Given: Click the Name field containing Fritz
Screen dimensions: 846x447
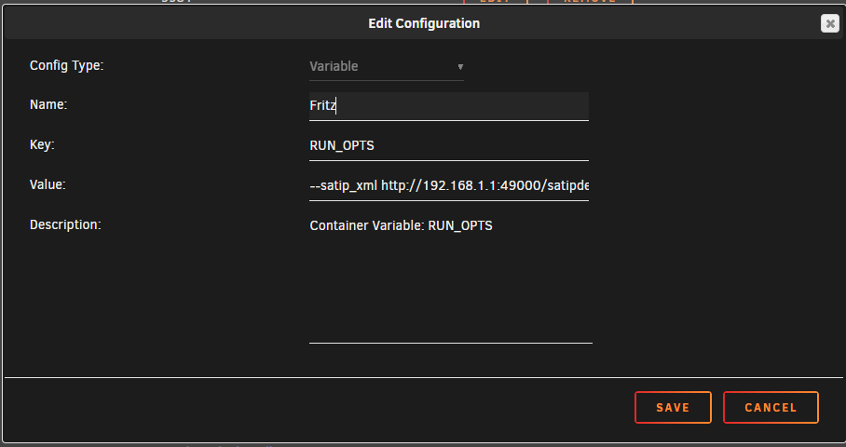Looking at the screenshot, I should 449,106.
